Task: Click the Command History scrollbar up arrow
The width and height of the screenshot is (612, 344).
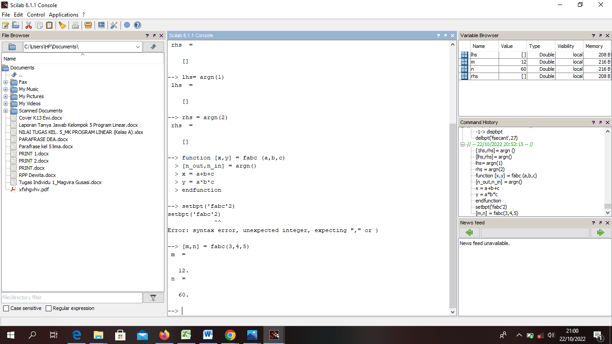Action: [x=608, y=131]
